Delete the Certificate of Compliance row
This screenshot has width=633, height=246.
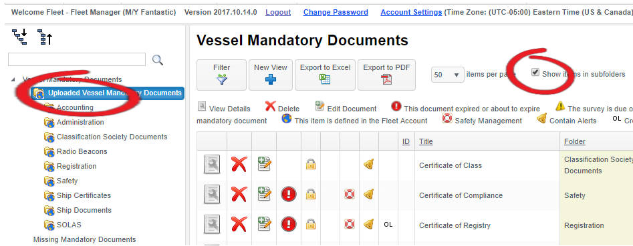pos(239,195)
